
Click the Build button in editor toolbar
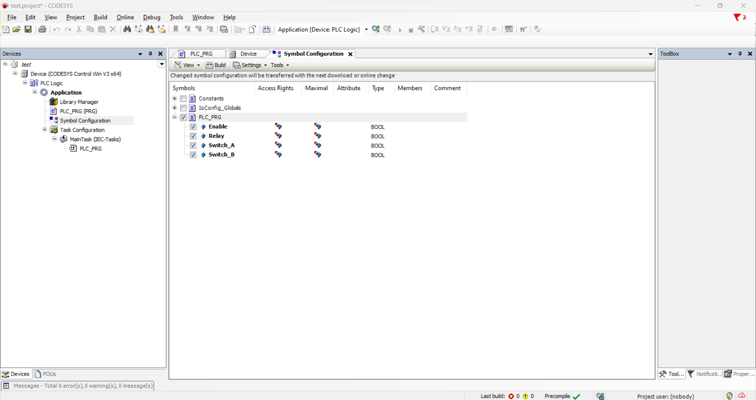(x=216, y=65)
